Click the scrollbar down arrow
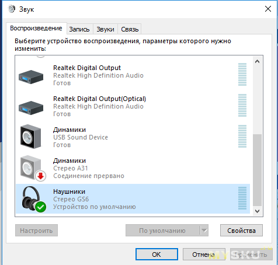Screen dimensions: 278x265 (257, 211)
